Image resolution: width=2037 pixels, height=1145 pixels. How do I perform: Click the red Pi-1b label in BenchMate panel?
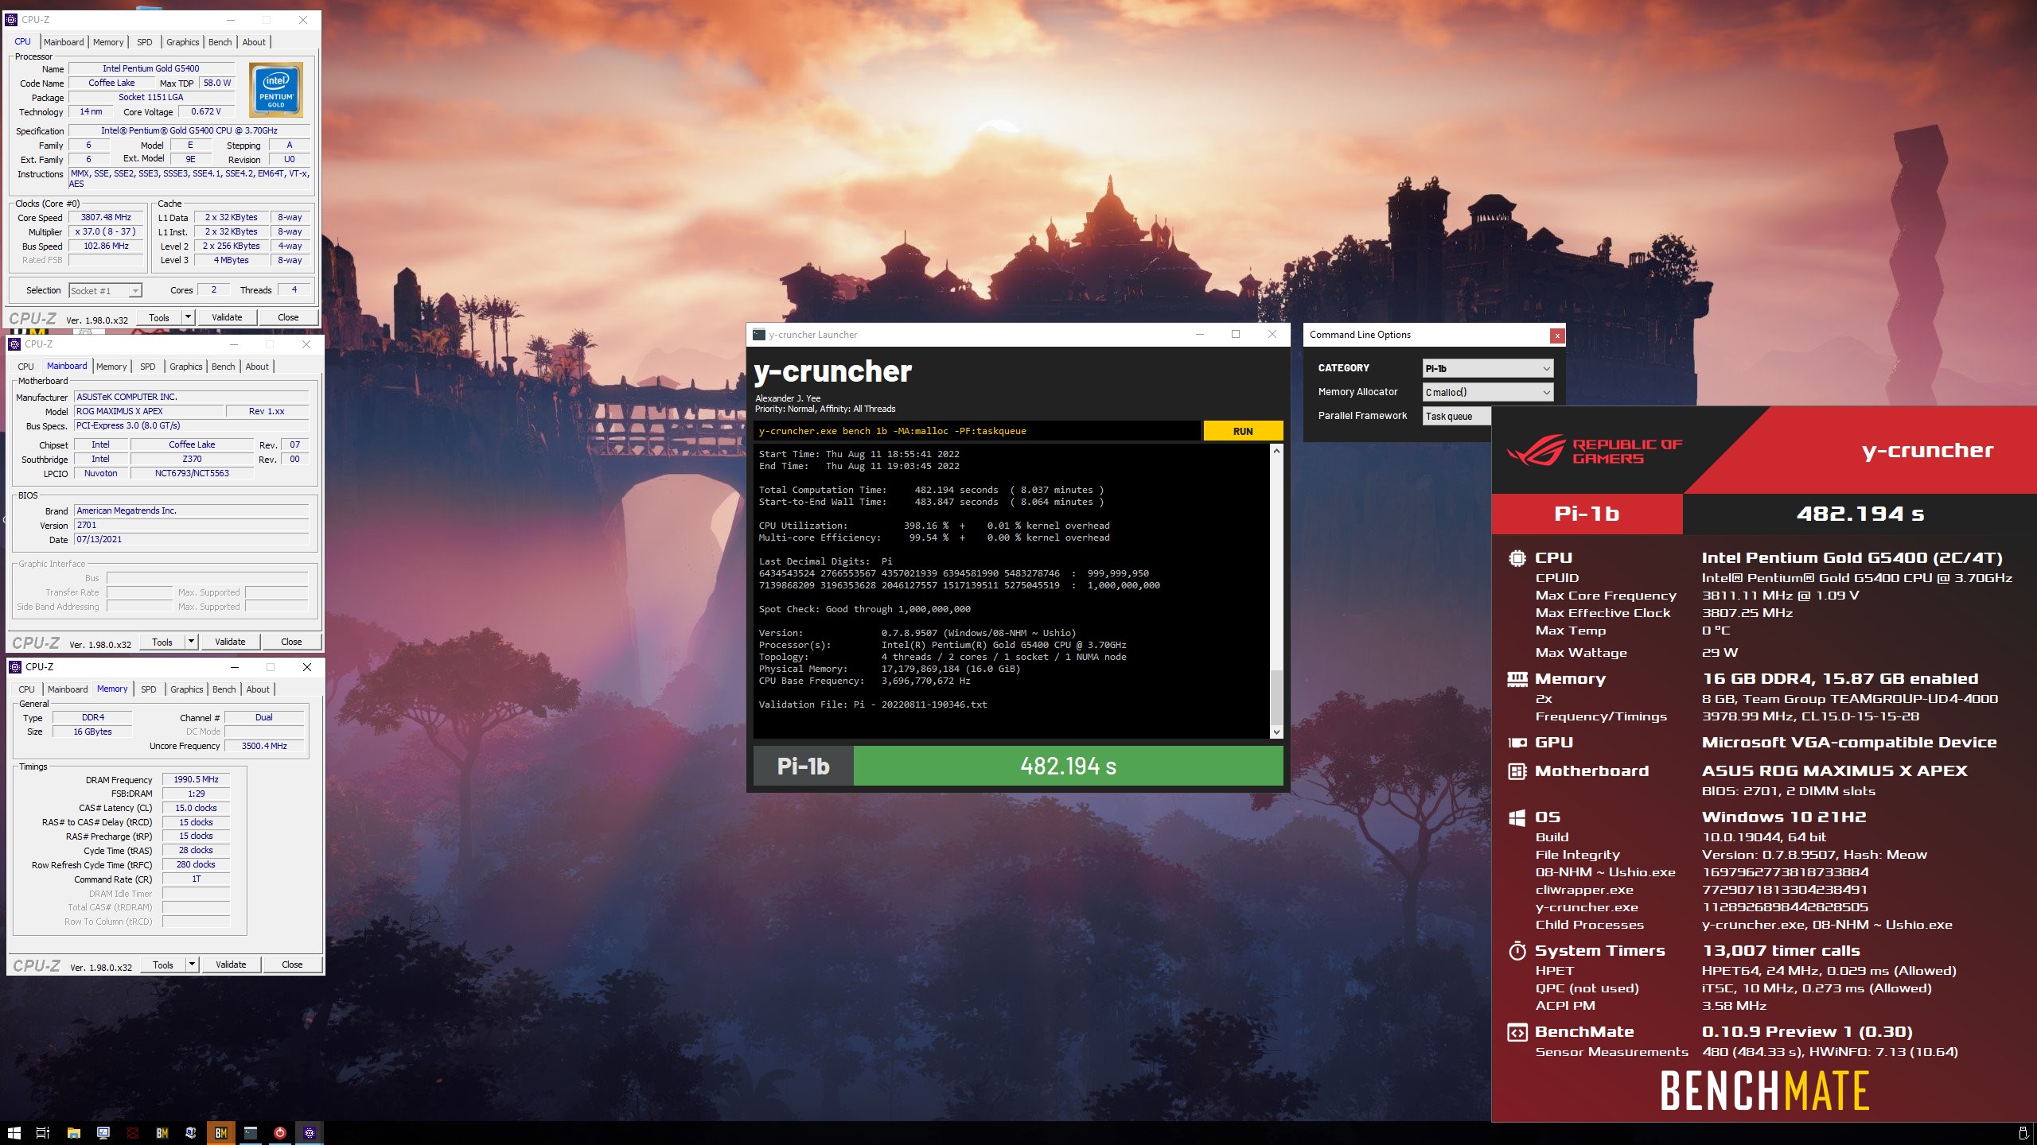click(1587, 514)
